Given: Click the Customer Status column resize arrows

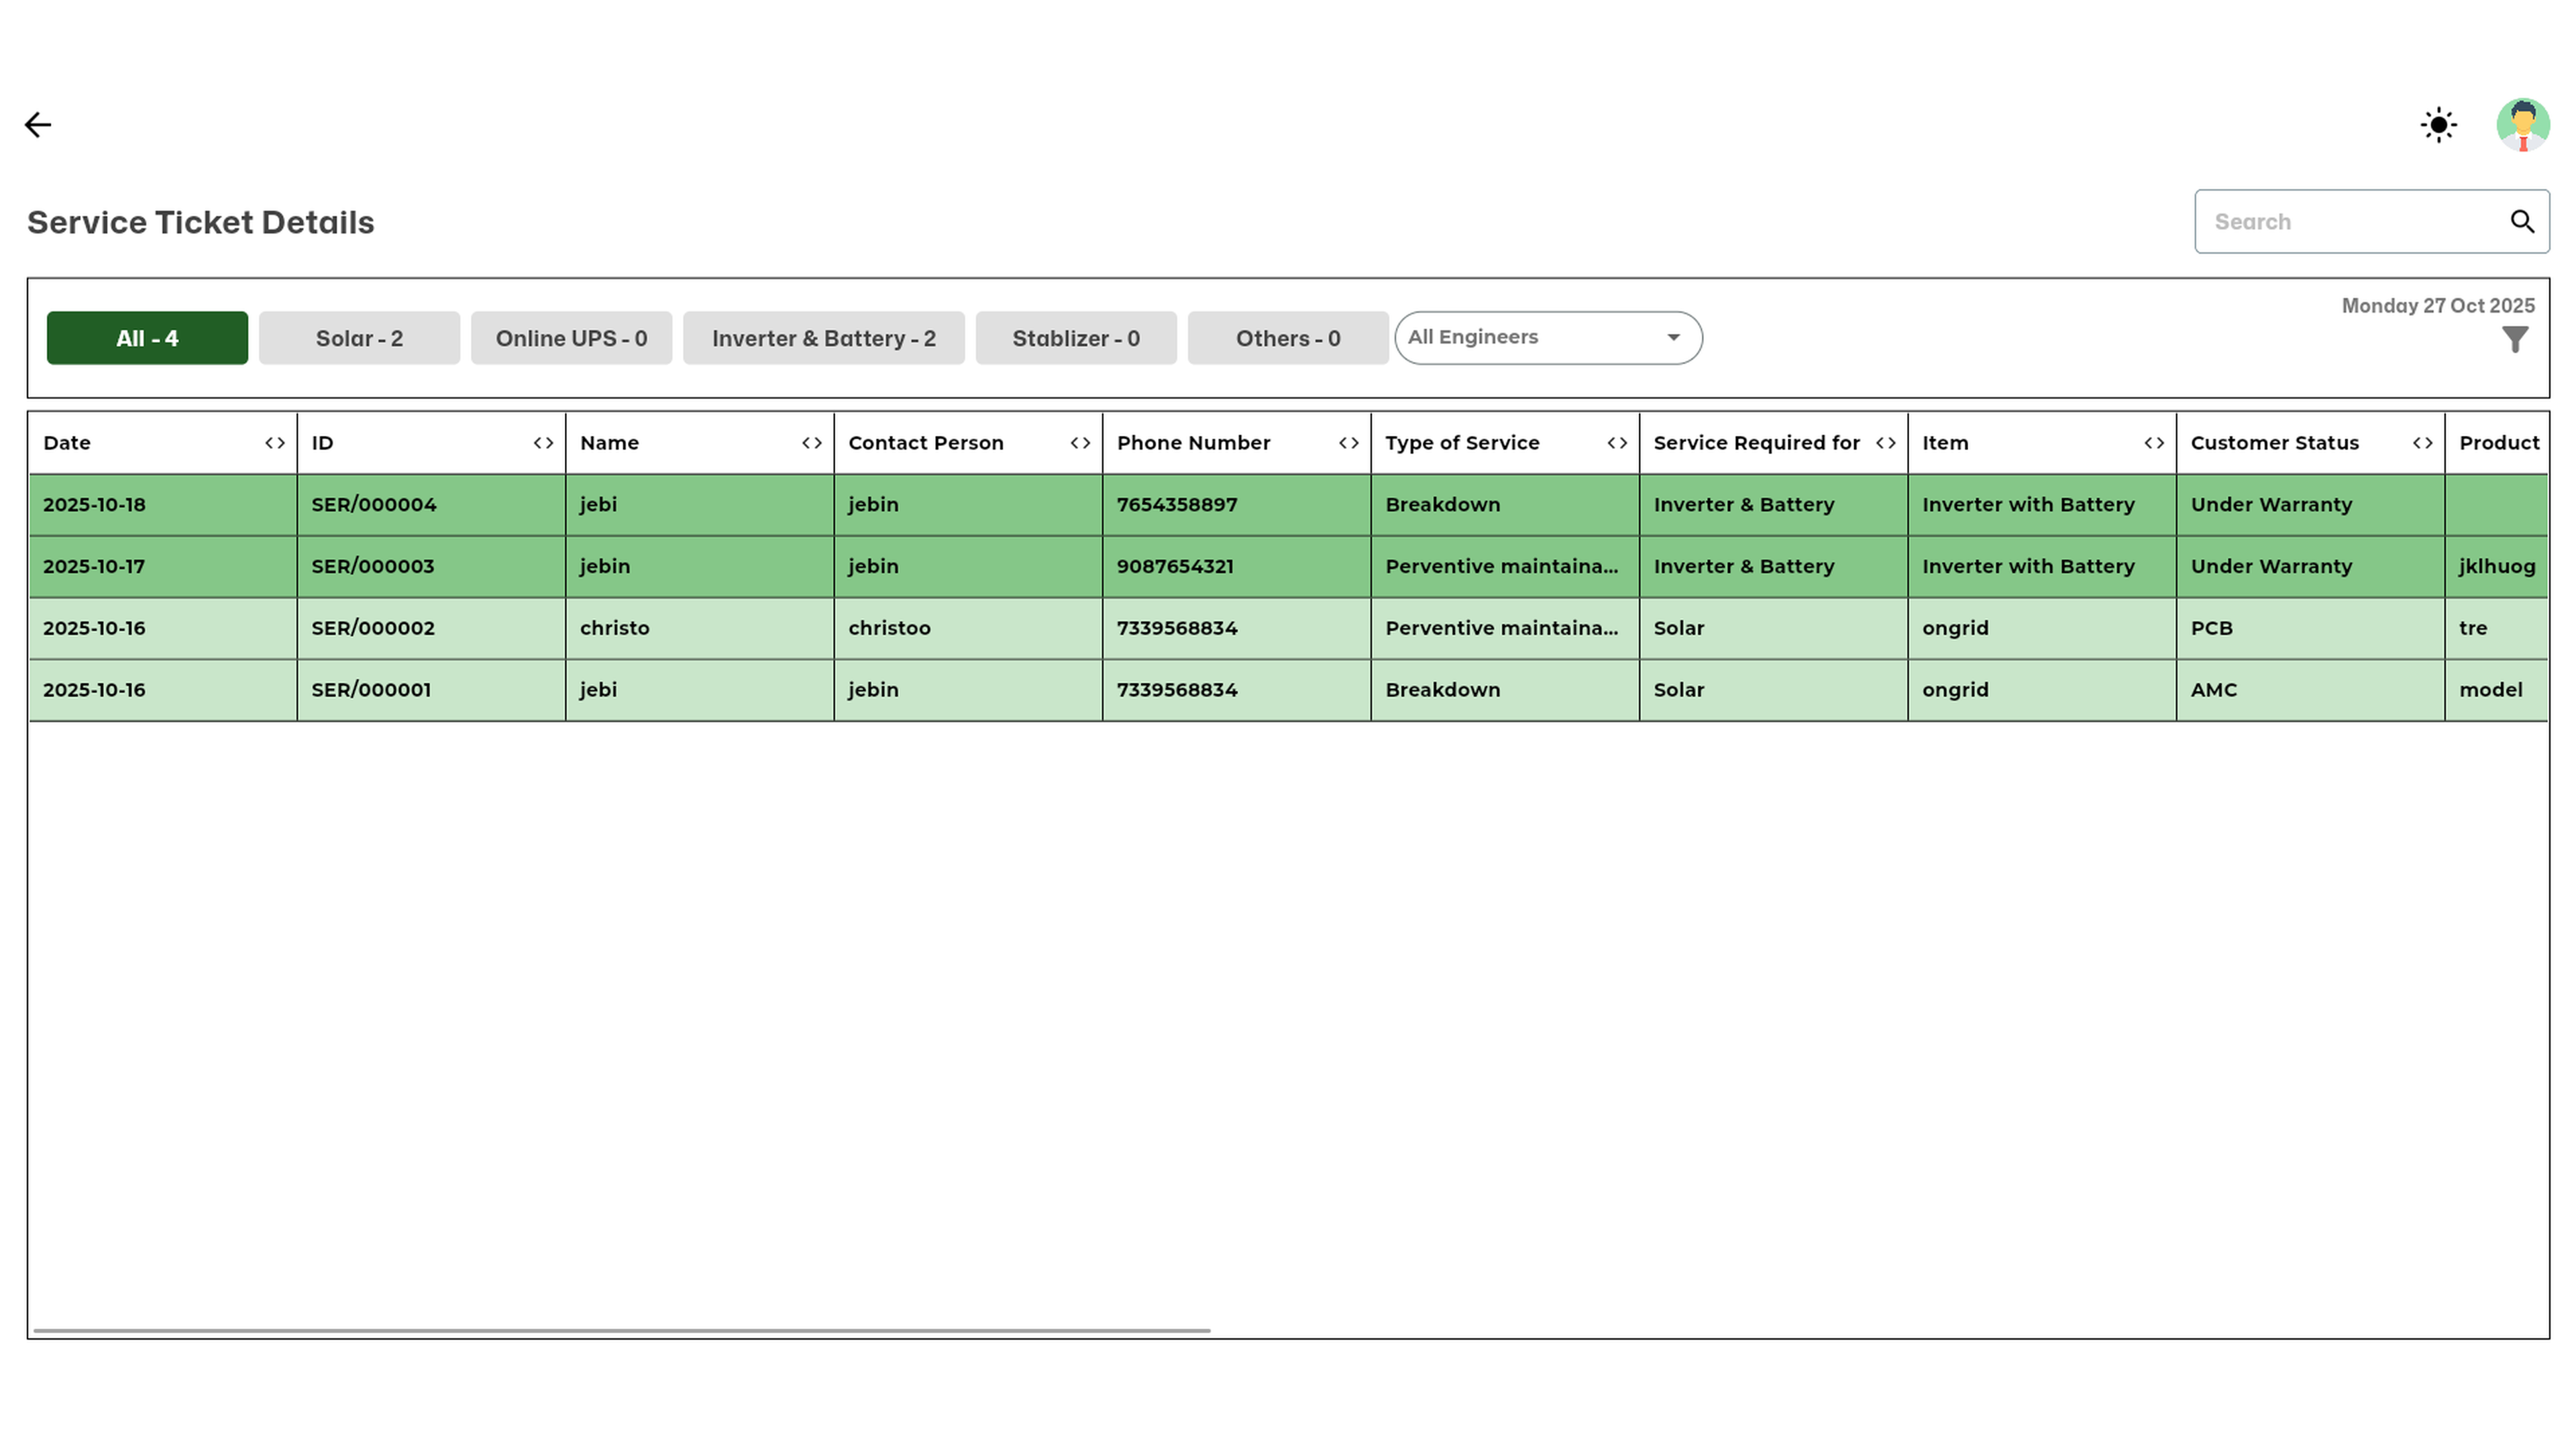Looking at the screenshot, I should pyautogui.click(x=2422, y=443).
